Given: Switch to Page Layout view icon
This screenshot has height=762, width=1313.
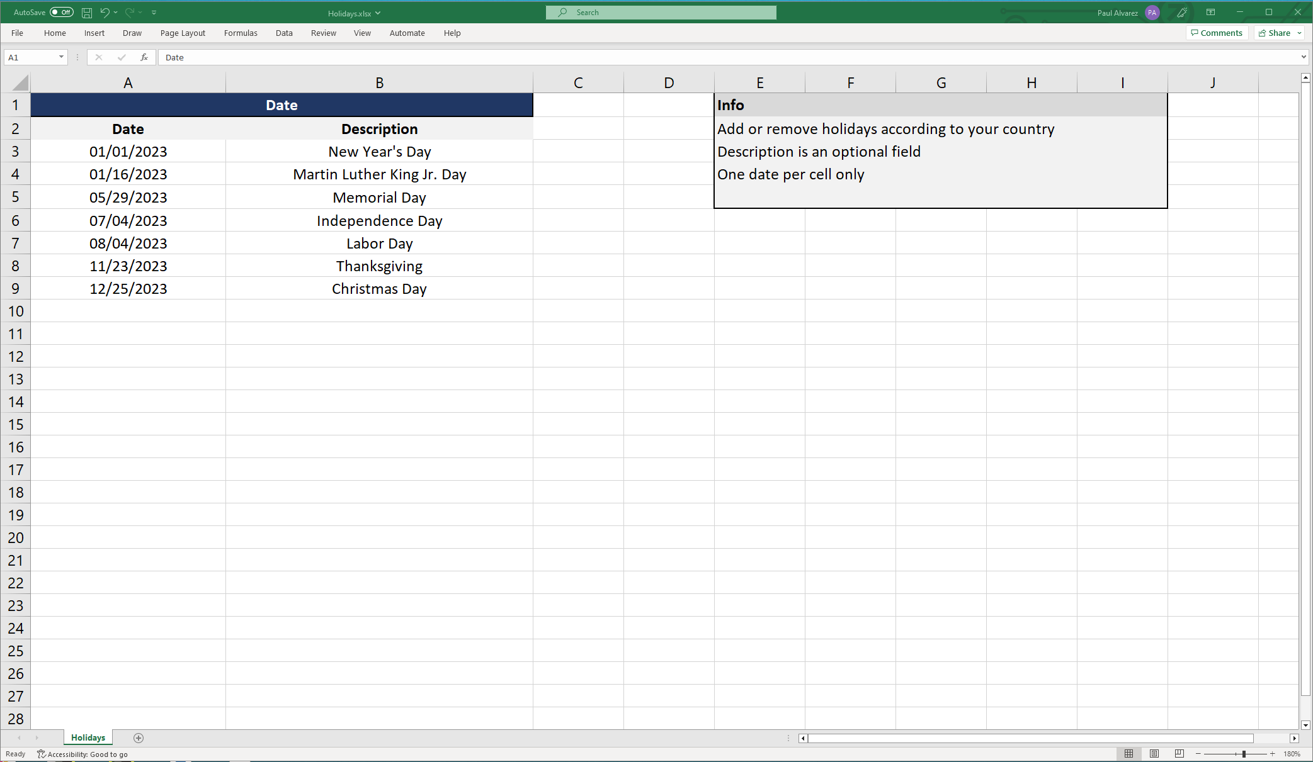Looking at the screenshot, I should coord(1154,754).
